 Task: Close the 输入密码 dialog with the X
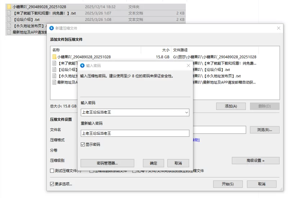point(188,66)
